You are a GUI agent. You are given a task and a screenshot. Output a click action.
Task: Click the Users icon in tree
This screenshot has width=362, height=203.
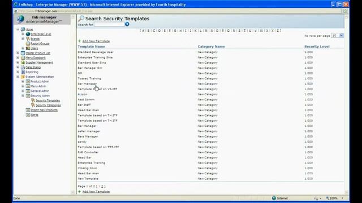click(28, 48)
